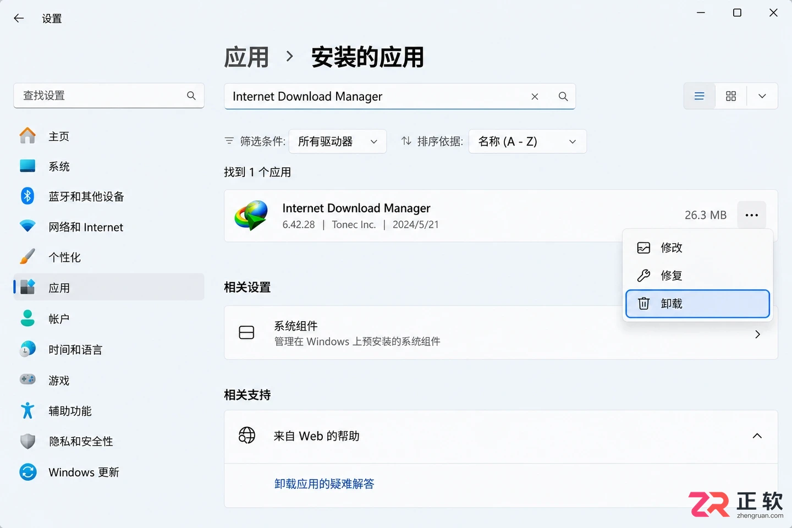792x528 pixels.
Task: Open 个性化 settings
Action: tap(109, 257)
